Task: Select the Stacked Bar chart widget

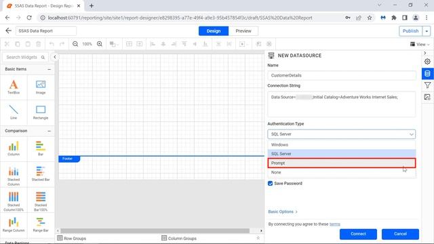Action: tap(41, 174)
